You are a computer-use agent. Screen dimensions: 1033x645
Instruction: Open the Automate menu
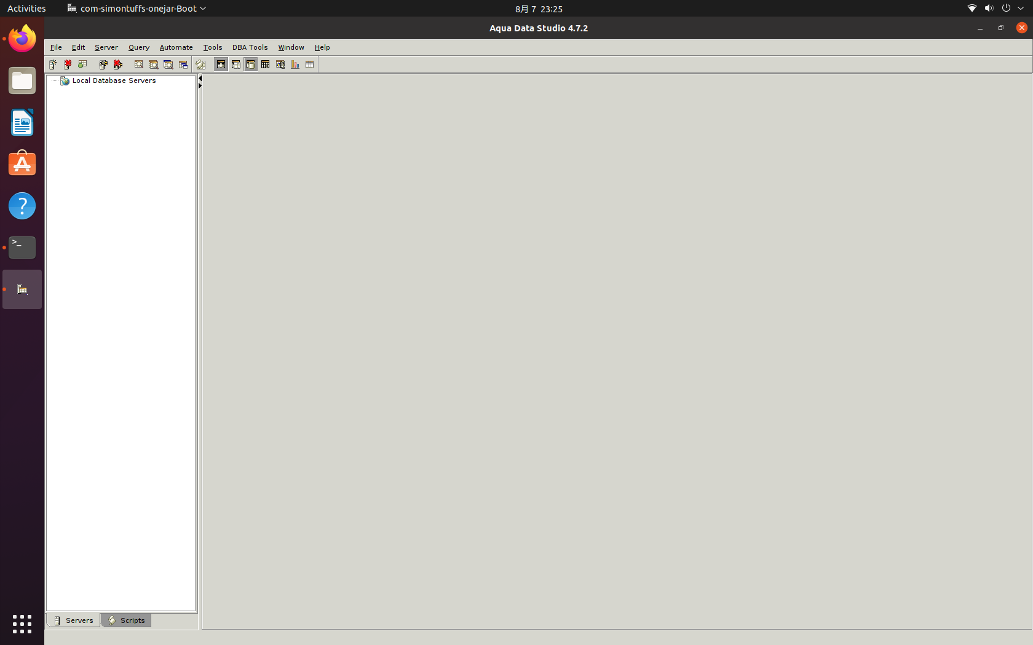tap(176, 47)
